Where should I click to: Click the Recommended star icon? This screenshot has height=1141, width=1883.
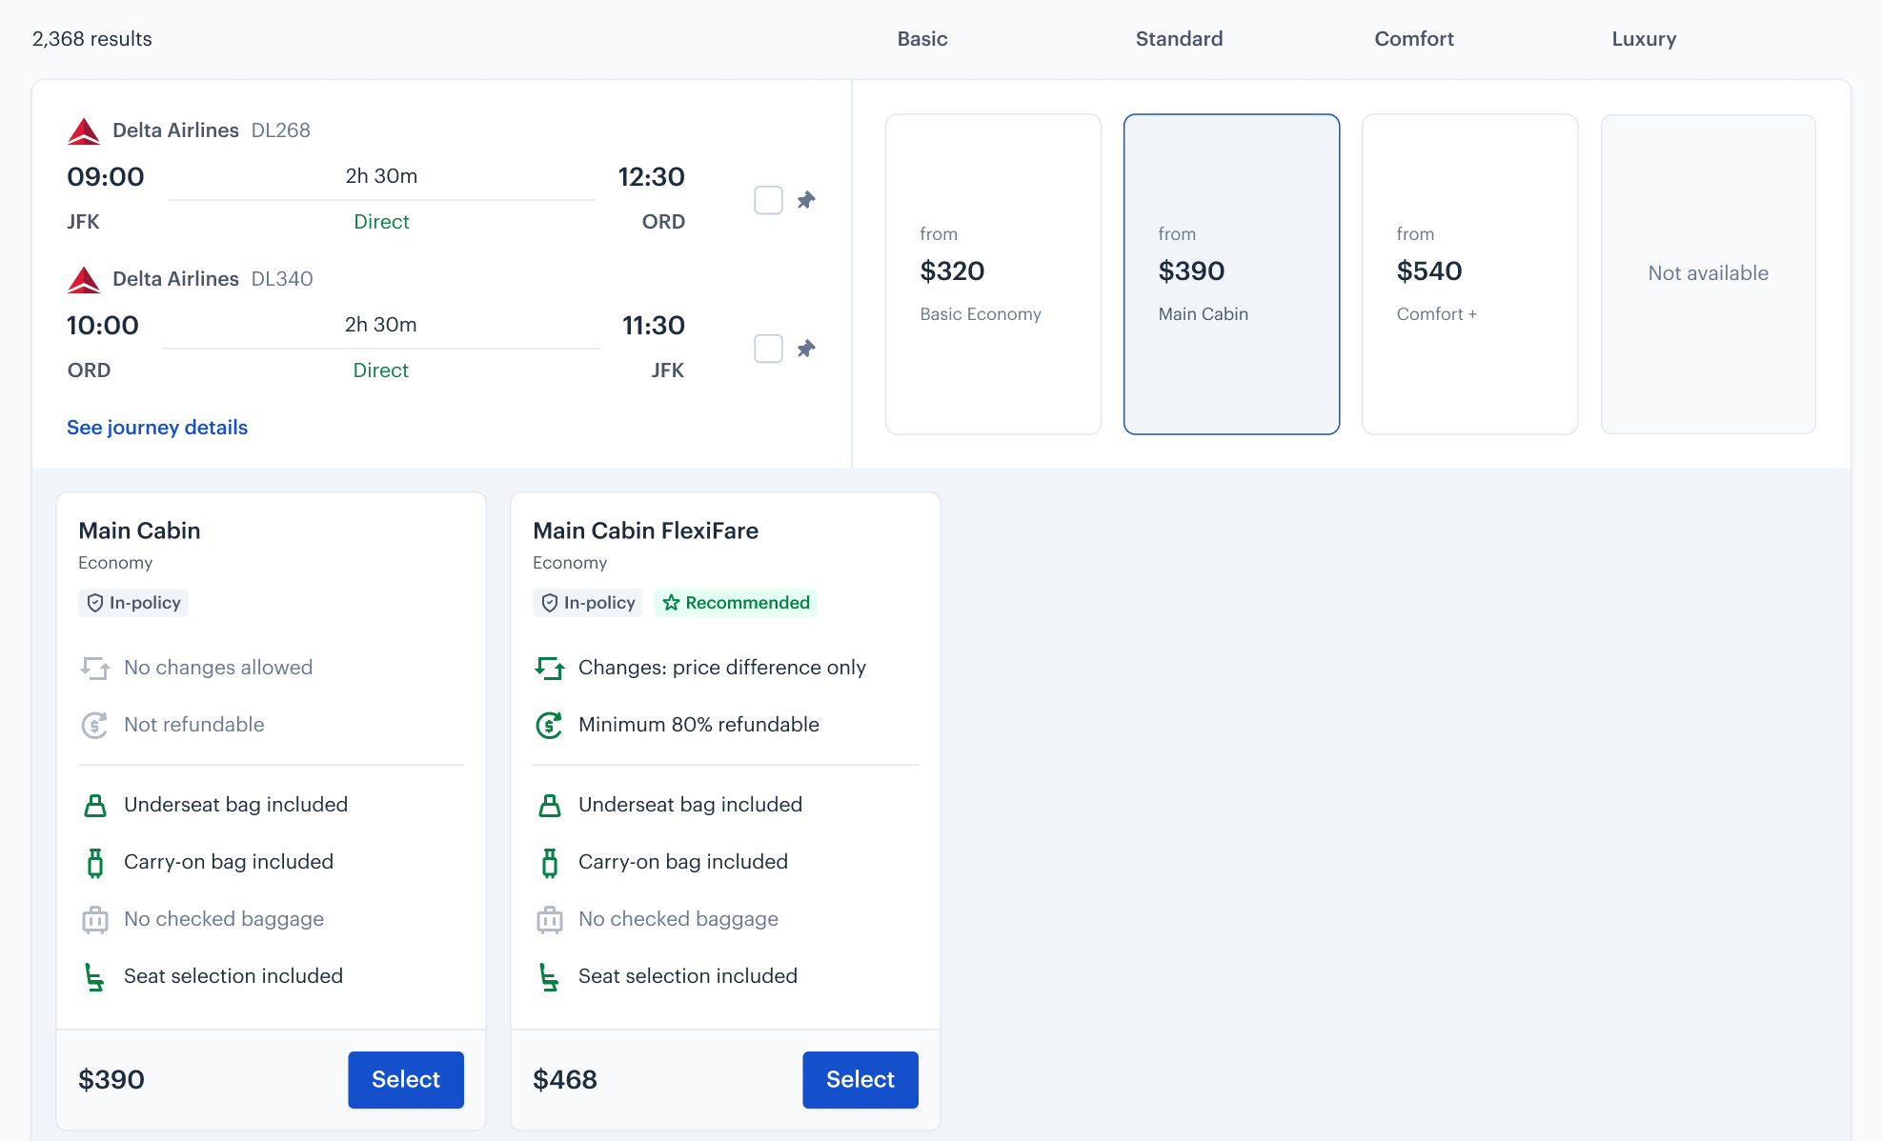tap(671, 603)
